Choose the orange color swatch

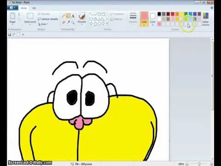[177, 14]
